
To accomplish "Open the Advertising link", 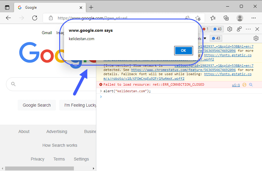I will (x=57, y=131).
